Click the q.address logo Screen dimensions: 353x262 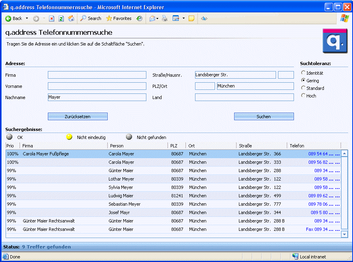pyautogui.click(x=335, y=41)
